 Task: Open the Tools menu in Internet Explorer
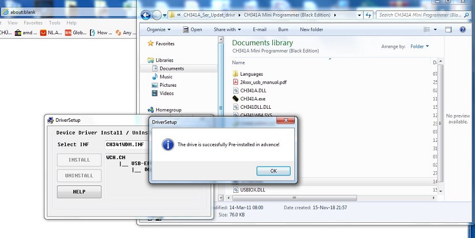coord(55,23)
